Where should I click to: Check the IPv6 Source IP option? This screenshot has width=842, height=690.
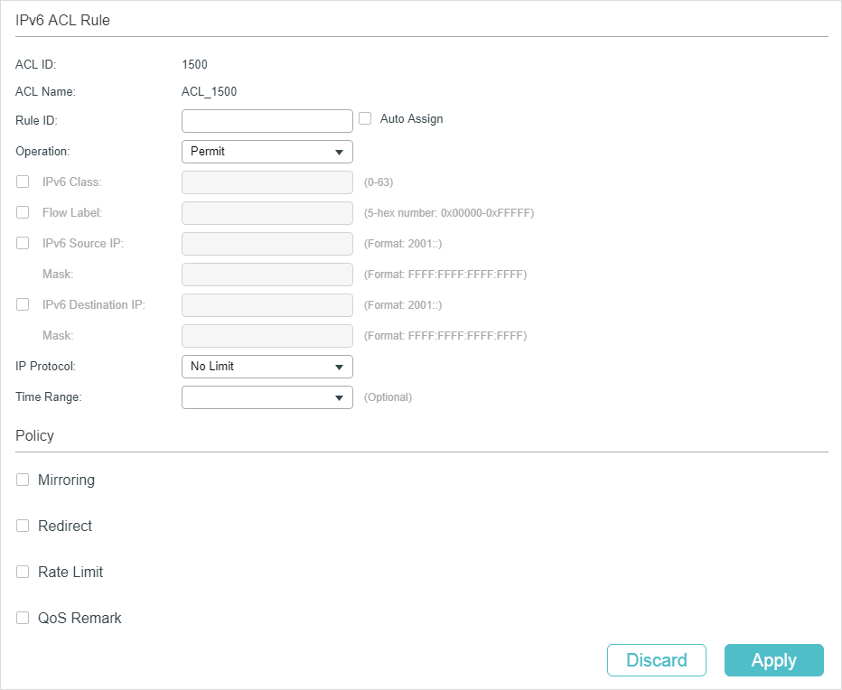point(23,243)
